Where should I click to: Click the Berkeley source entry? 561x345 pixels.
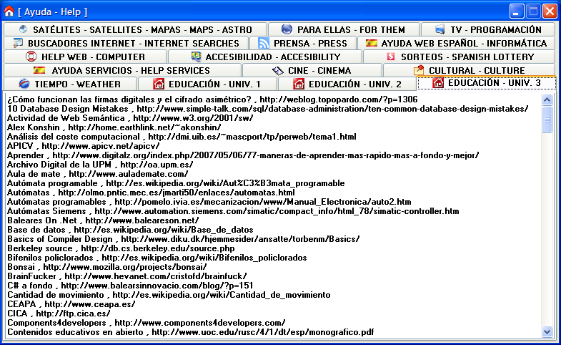[121, 248]
